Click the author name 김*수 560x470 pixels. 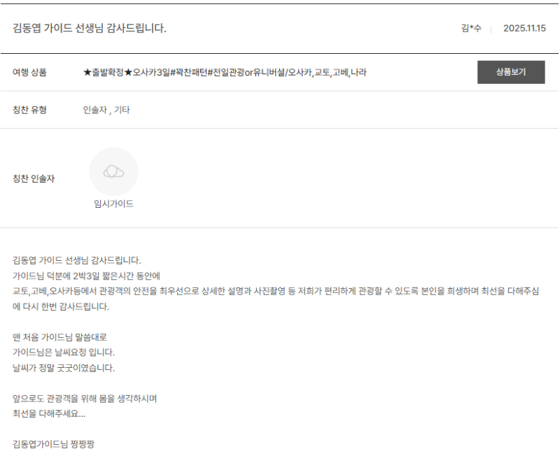coord(470,29)
